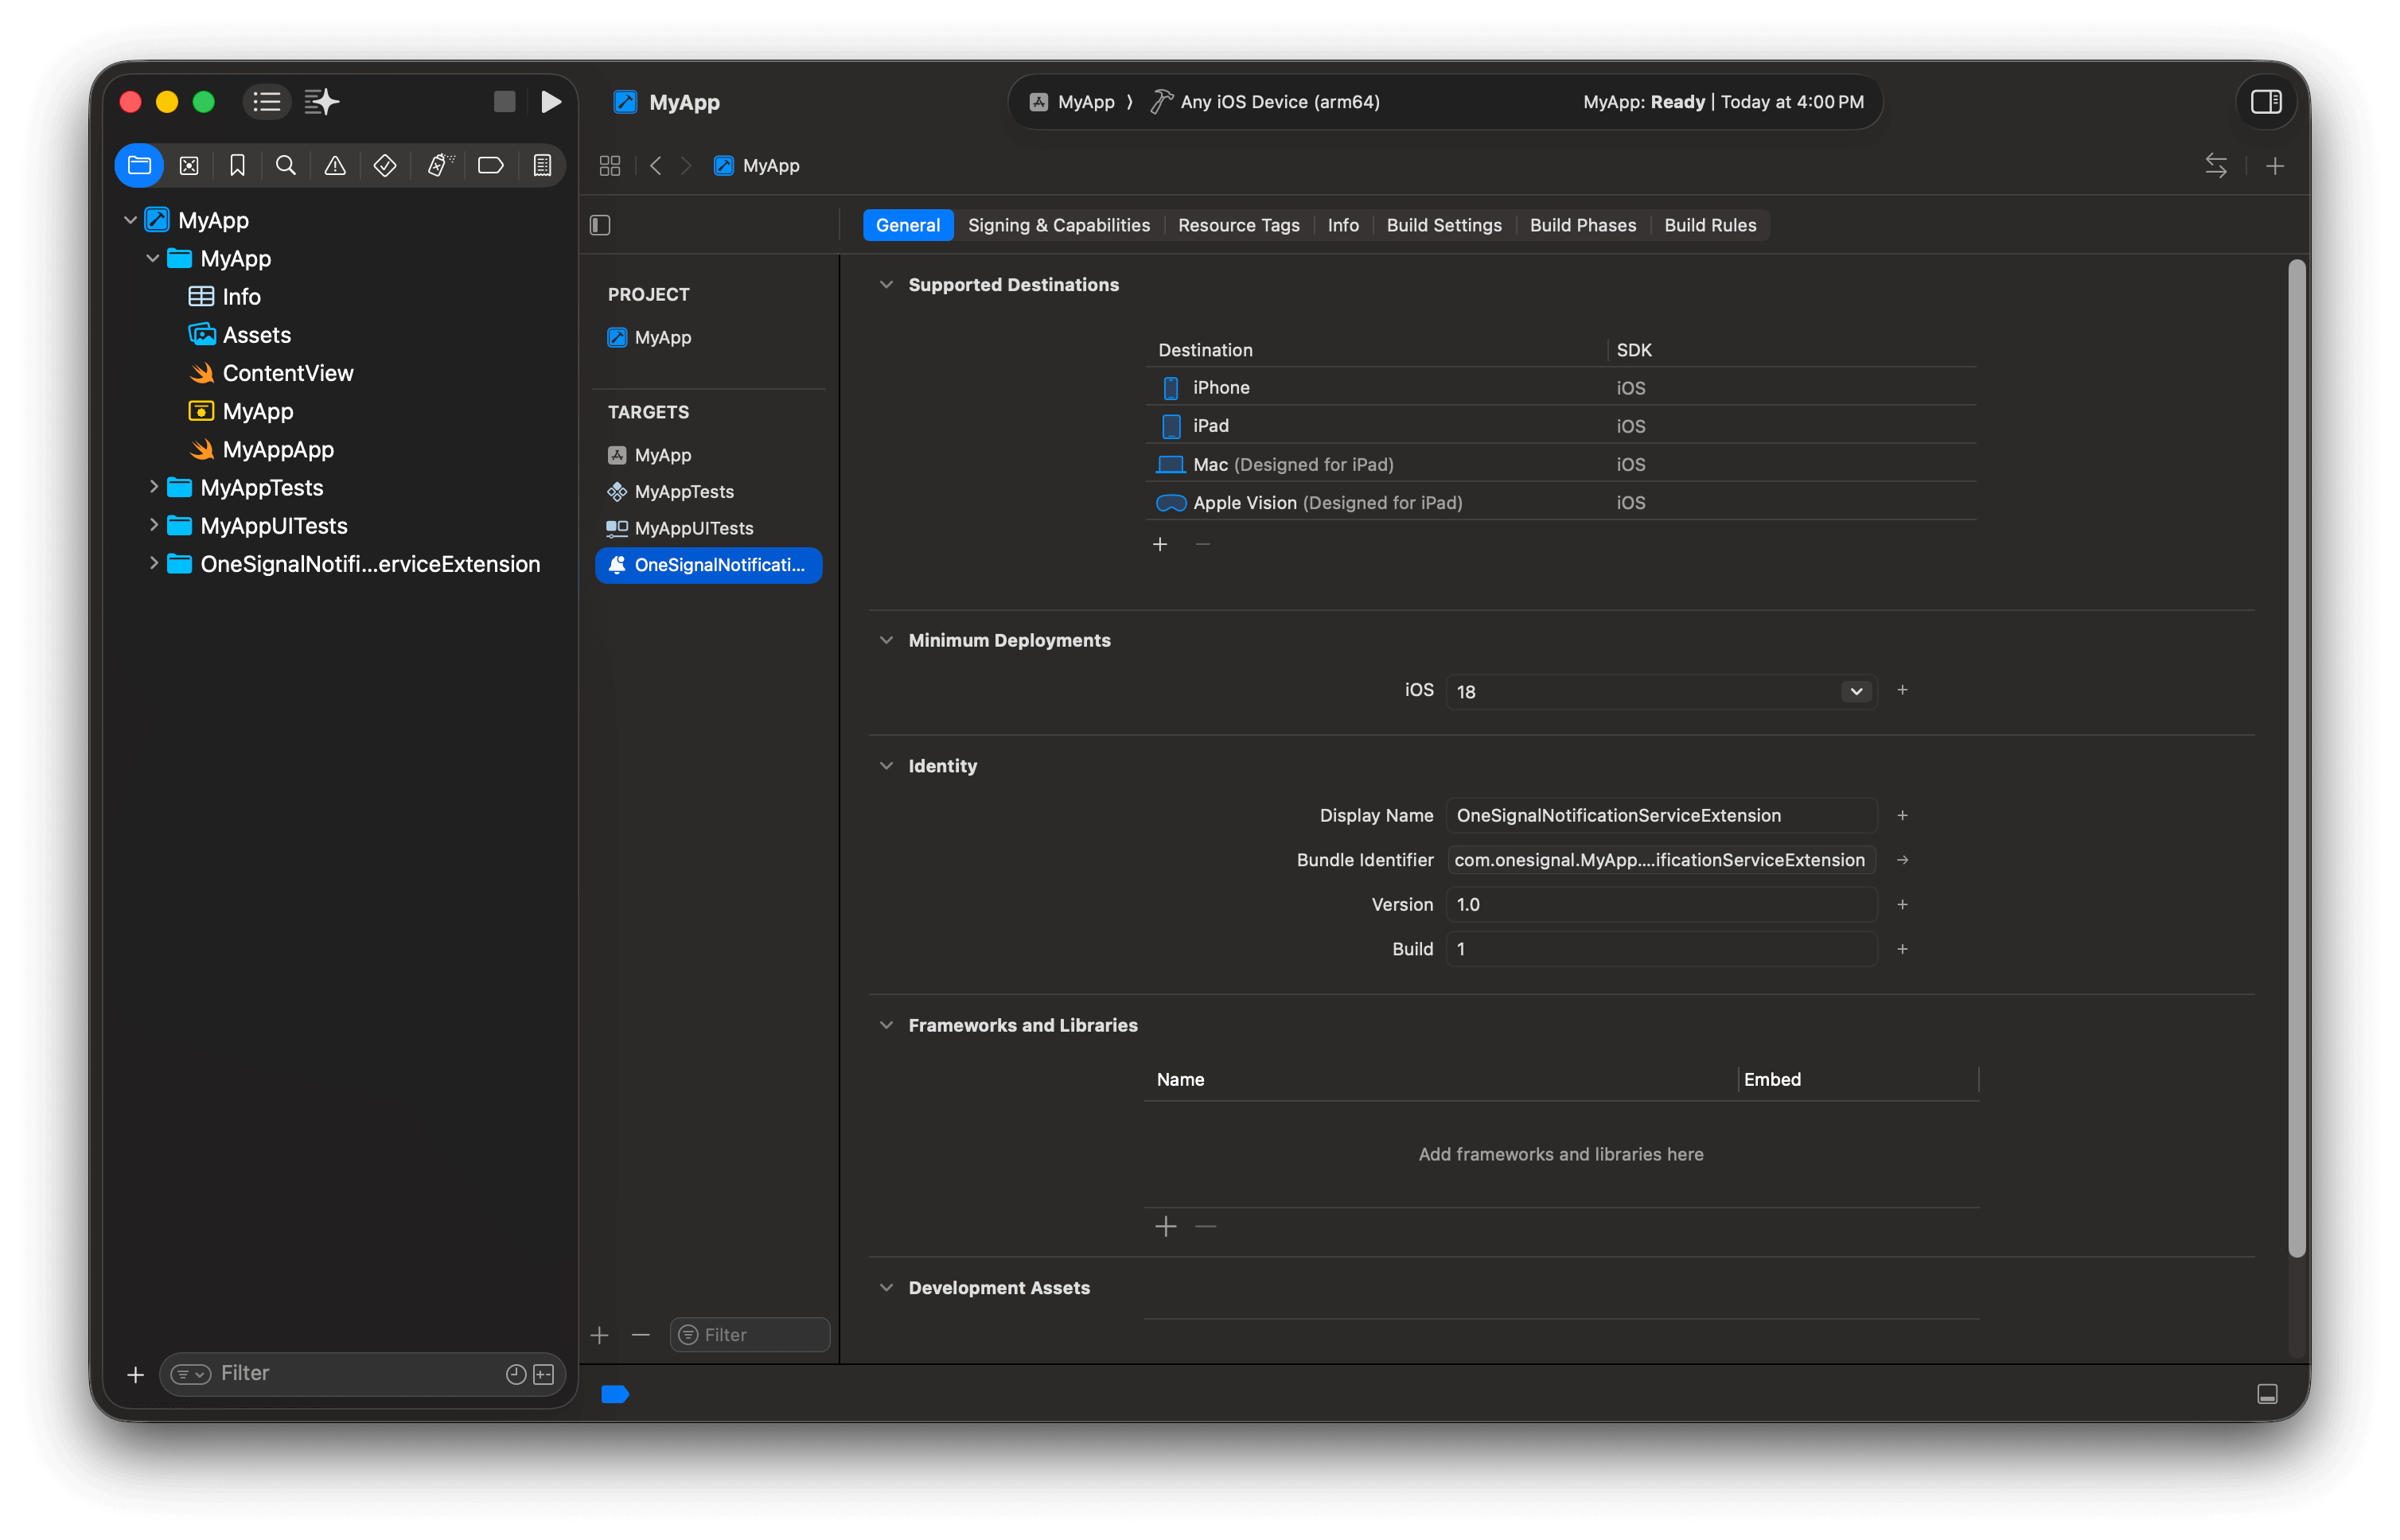Screen dimensions: 2400x1540
Task: Open the Bookmark navigator
Action: tap(237, 165)
